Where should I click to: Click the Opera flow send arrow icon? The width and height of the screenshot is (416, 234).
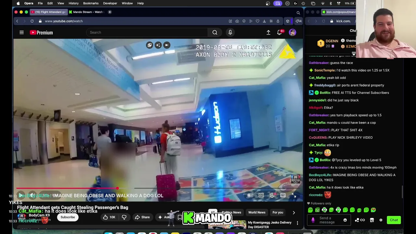(251, 21)
